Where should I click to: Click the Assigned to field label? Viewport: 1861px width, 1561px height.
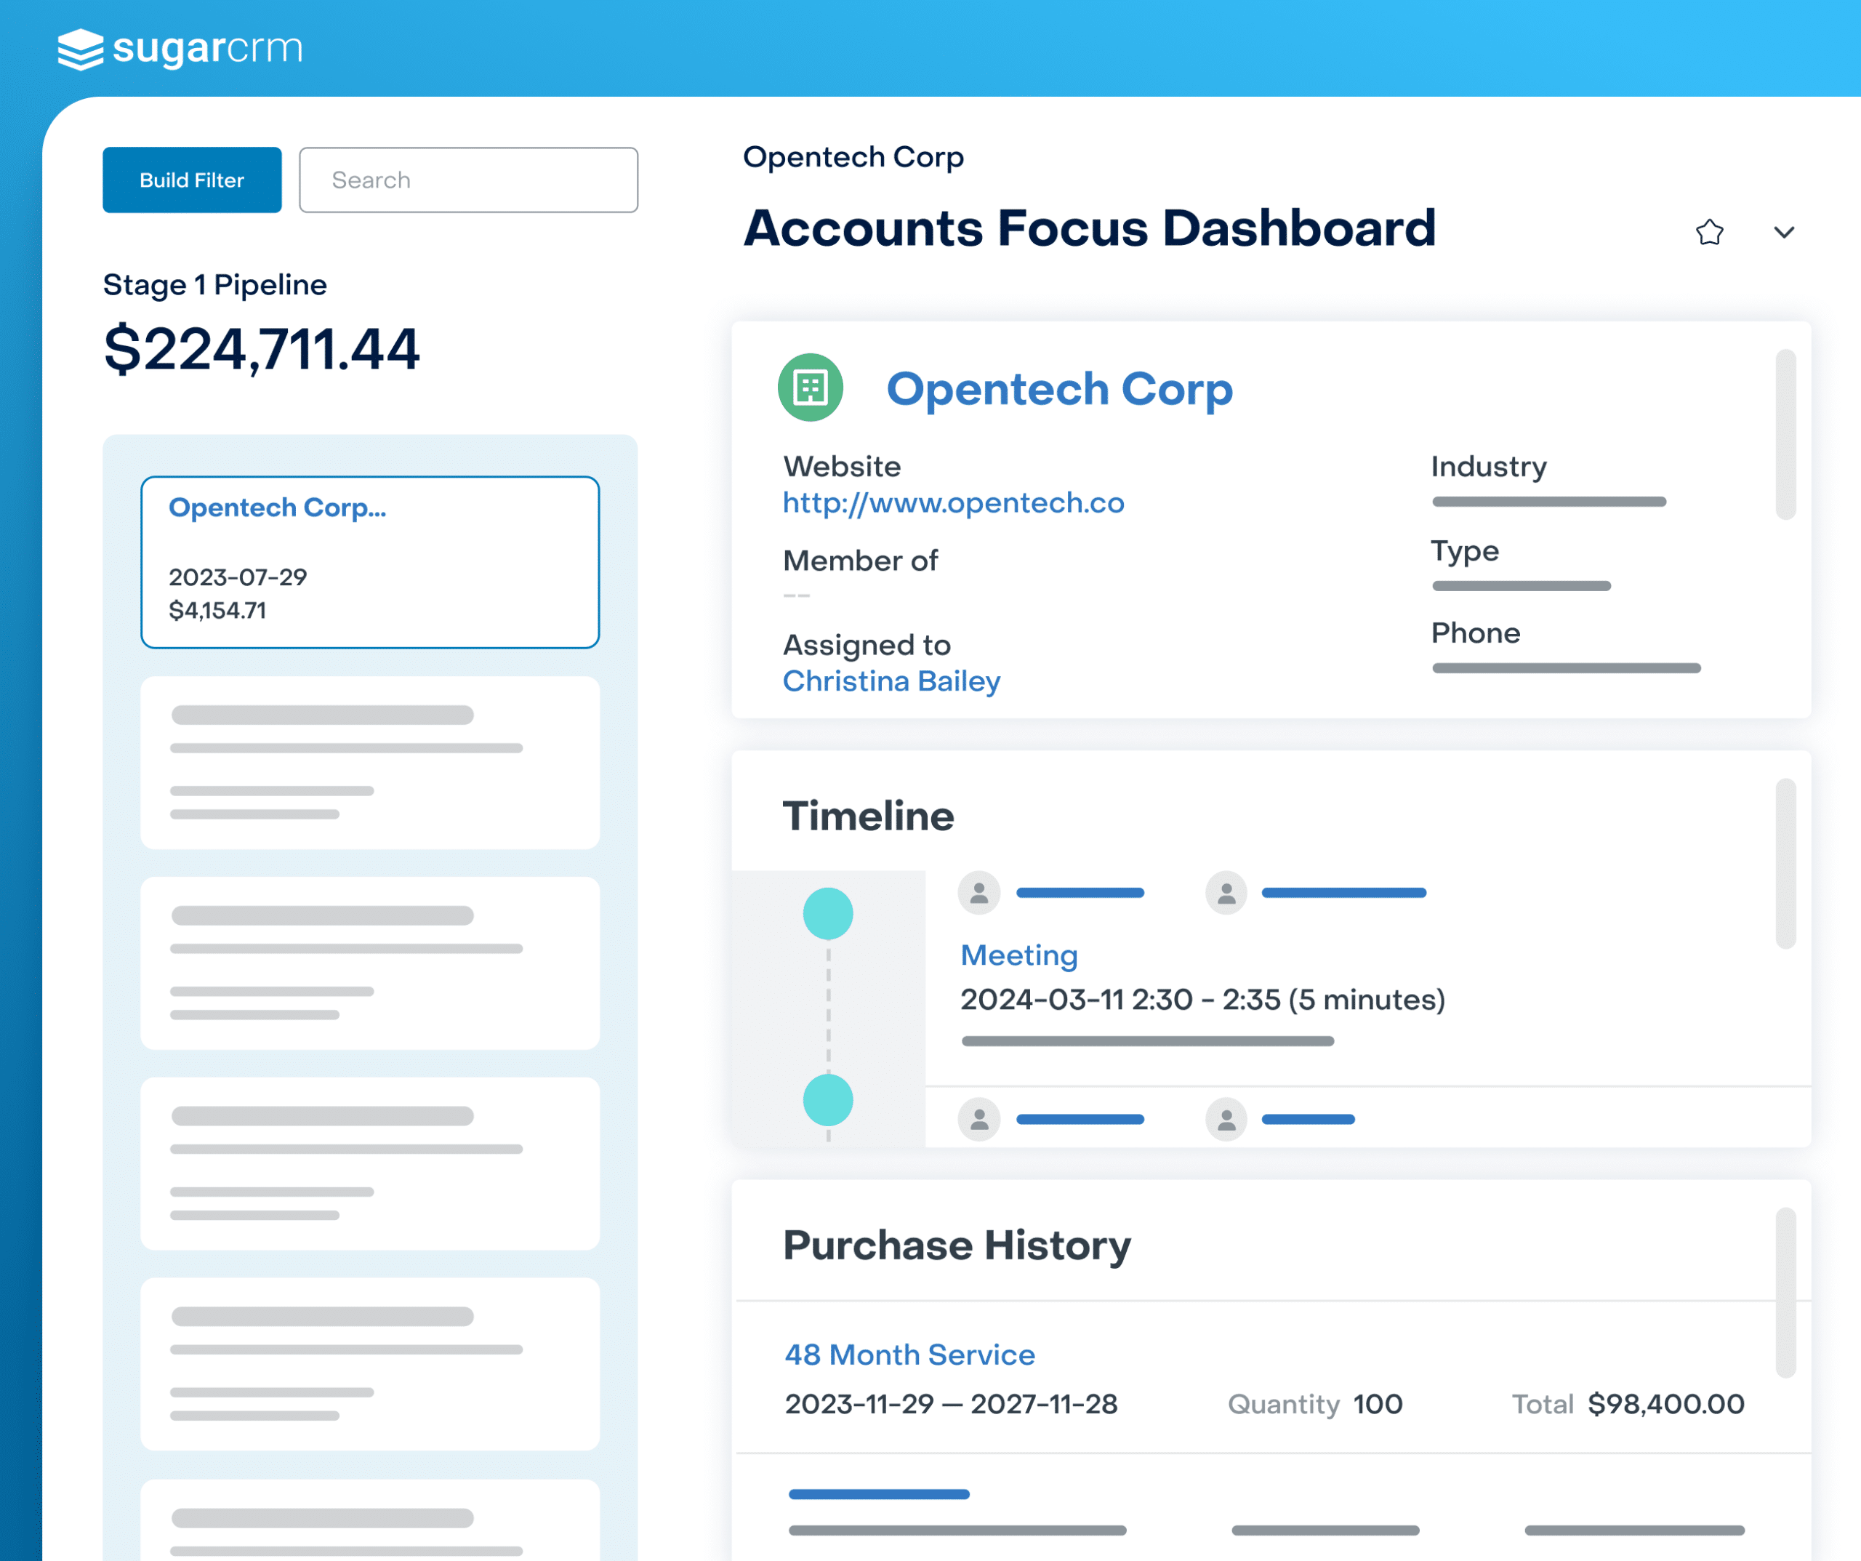867,646
